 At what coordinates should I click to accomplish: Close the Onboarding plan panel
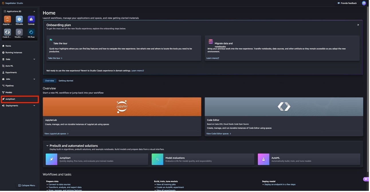point(358,25)
